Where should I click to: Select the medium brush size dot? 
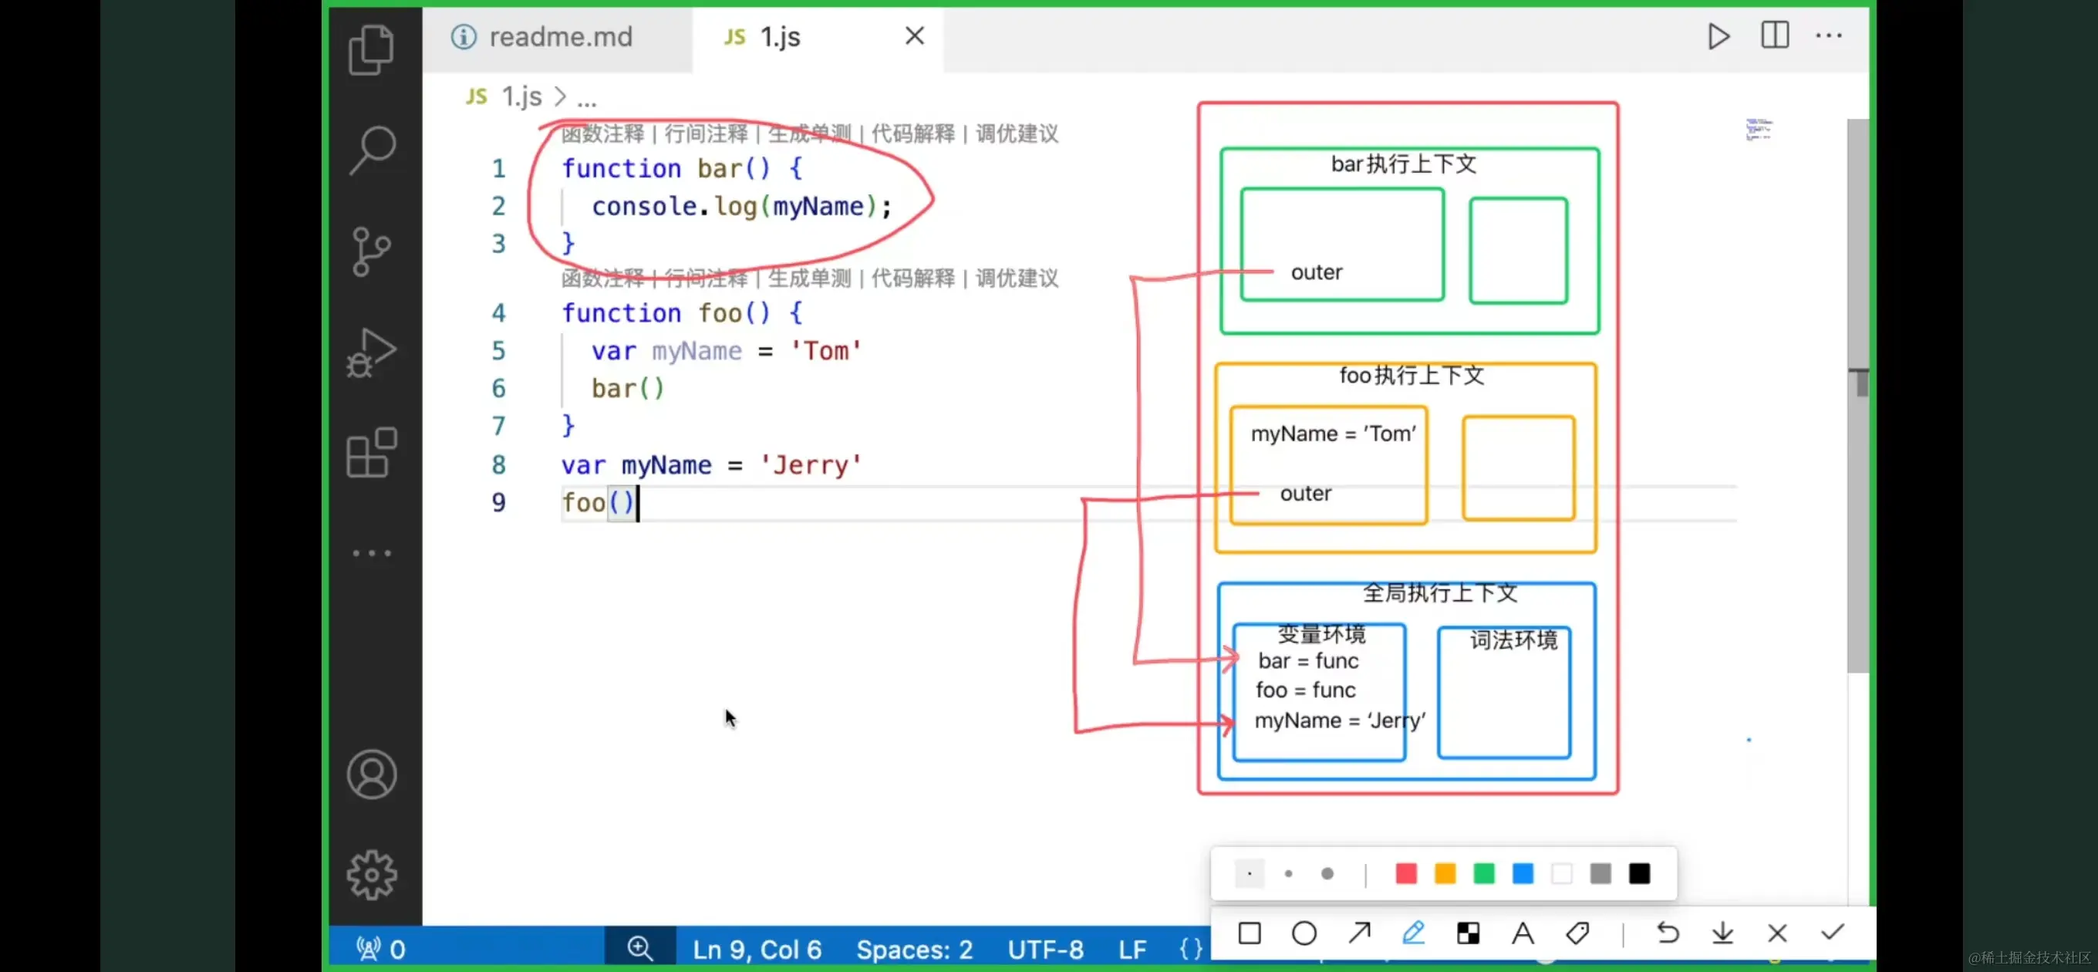tap(1288, 873)
